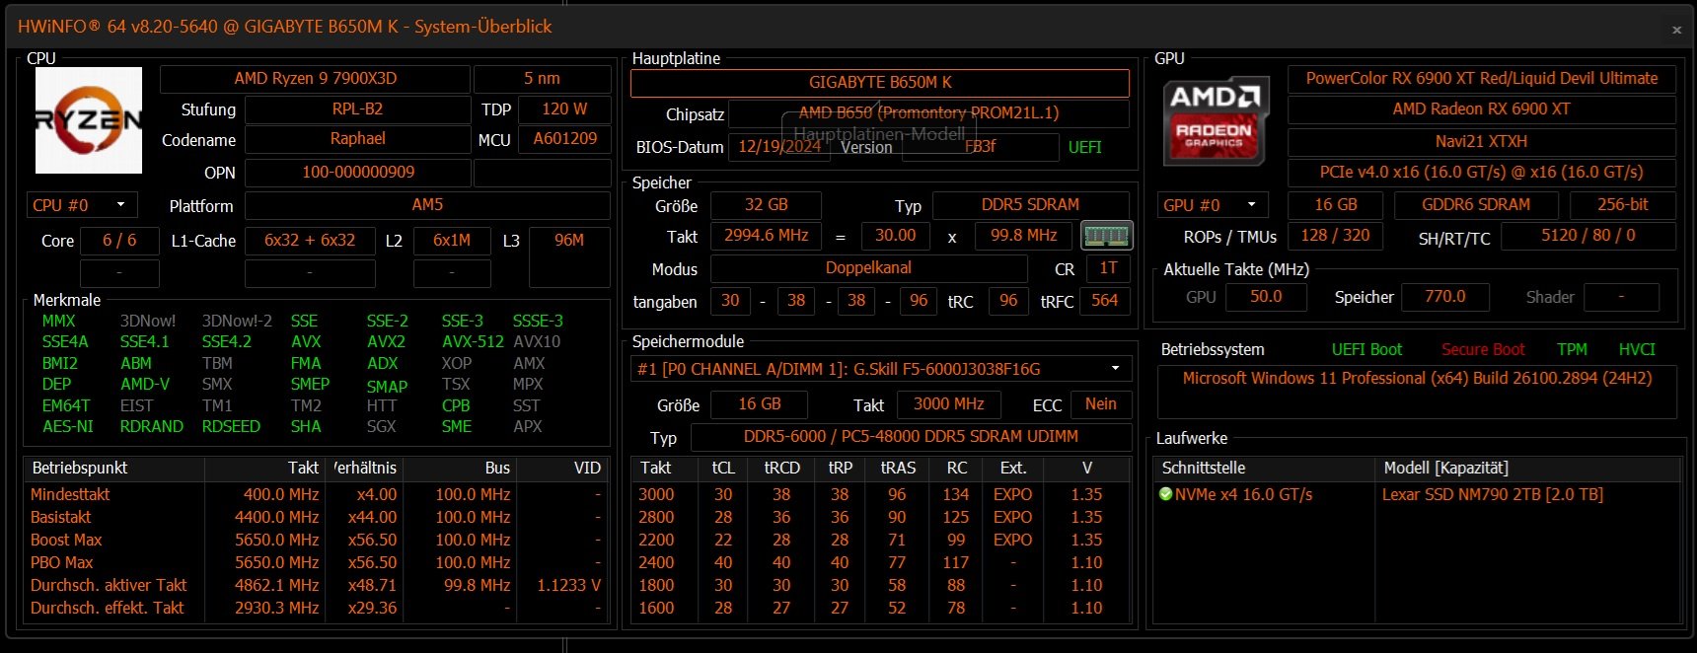Click the BIOS version FB3f

coord(980,147)
